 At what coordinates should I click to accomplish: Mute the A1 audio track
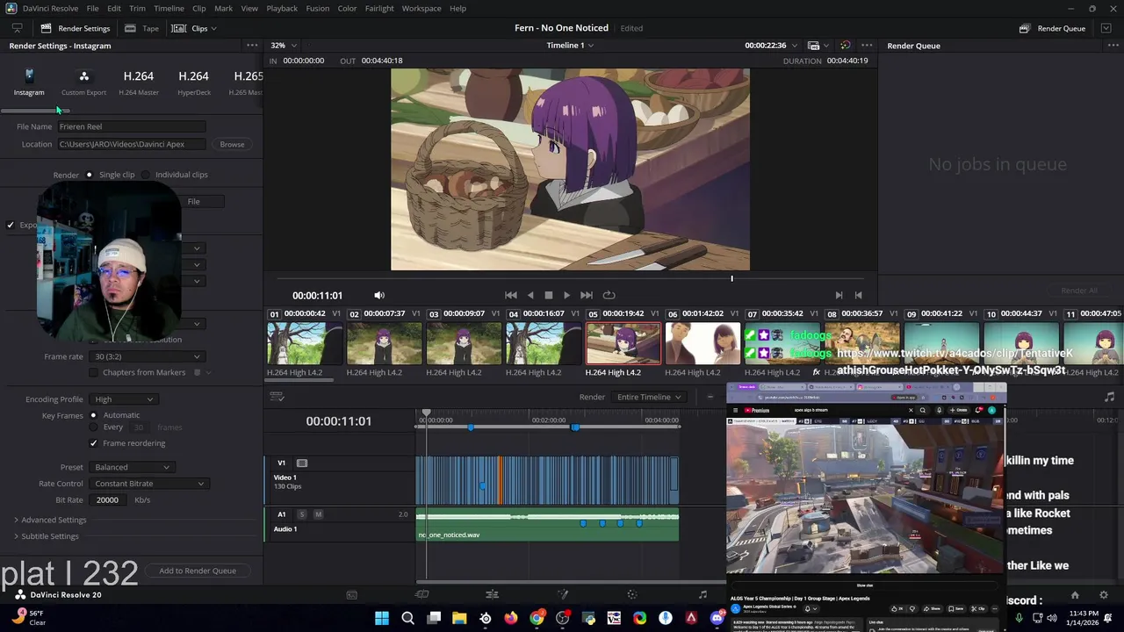click(x=318, y=514)
